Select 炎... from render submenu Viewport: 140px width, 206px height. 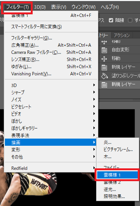tap(117, 142)
